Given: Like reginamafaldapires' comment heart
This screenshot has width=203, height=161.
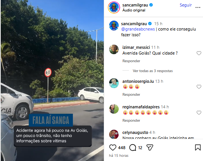Looking at the screenshot, I should point(199,113).
